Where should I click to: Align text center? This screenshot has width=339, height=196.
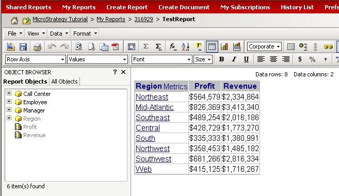pyautogui.click(x=273, y=59)
